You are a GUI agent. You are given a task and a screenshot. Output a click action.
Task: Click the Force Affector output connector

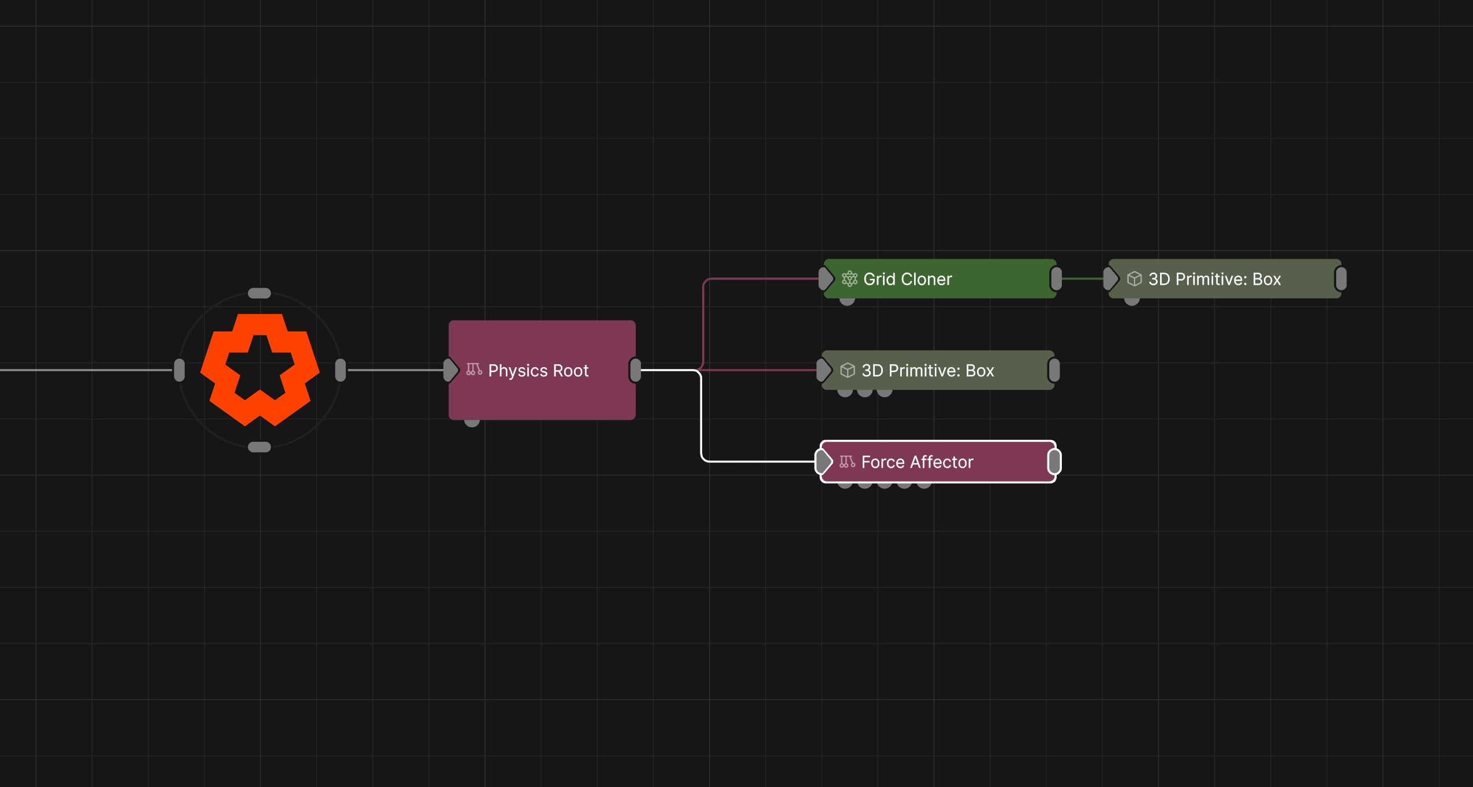tap(1054, 462)
